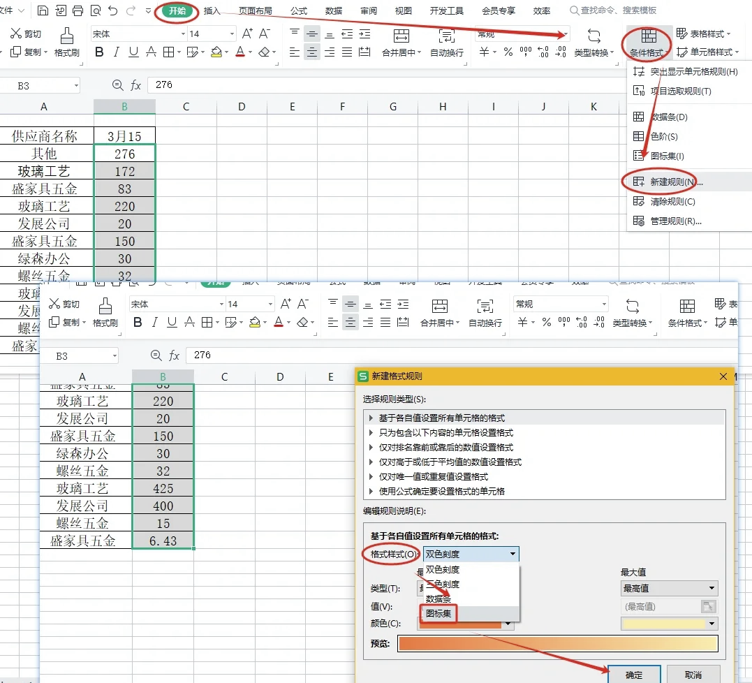Select rule type 使用公式确定要设置格式的单元格

click(544, 491)
